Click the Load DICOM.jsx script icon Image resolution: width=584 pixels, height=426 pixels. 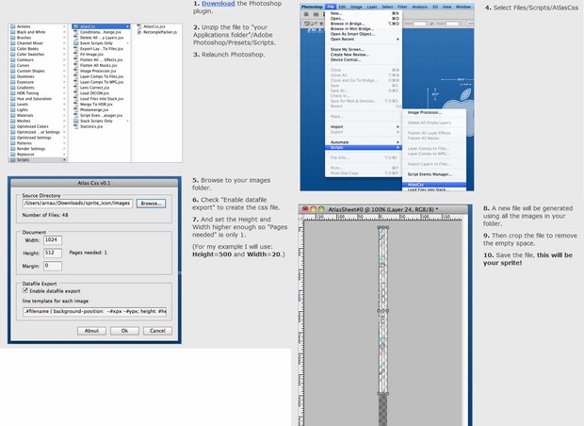tap(76, 93)
